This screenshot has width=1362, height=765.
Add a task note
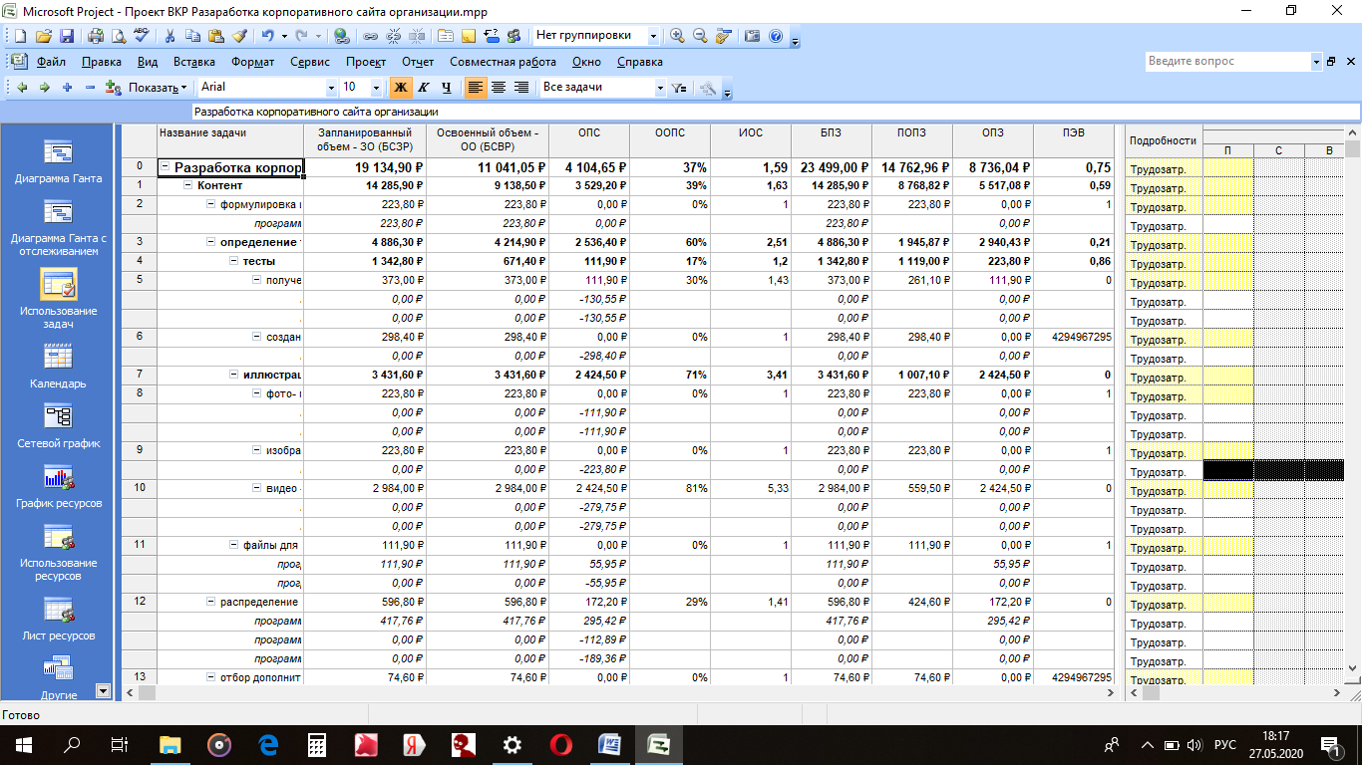[x=469, y=36]
